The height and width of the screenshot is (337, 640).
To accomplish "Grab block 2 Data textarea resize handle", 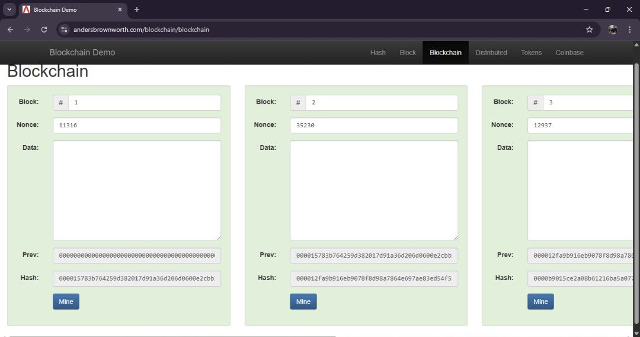I will coord(456,238).
